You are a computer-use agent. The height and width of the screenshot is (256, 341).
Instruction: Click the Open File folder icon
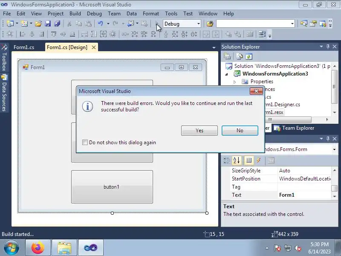[38, 23]
